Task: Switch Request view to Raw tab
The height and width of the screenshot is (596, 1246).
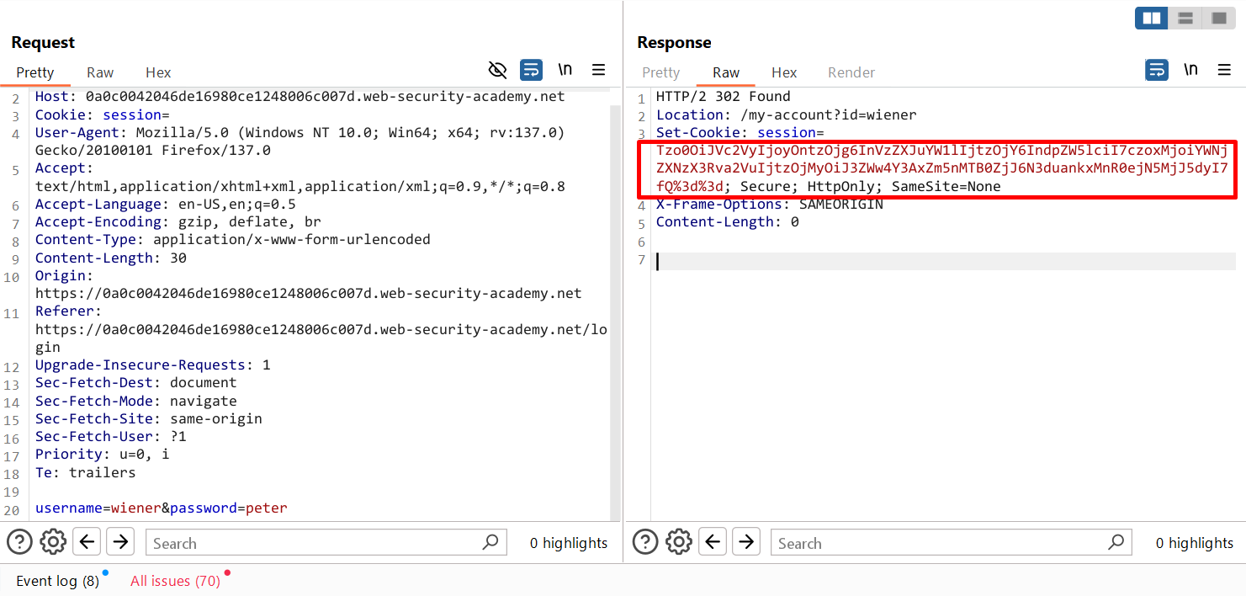Action: point(100,72)
